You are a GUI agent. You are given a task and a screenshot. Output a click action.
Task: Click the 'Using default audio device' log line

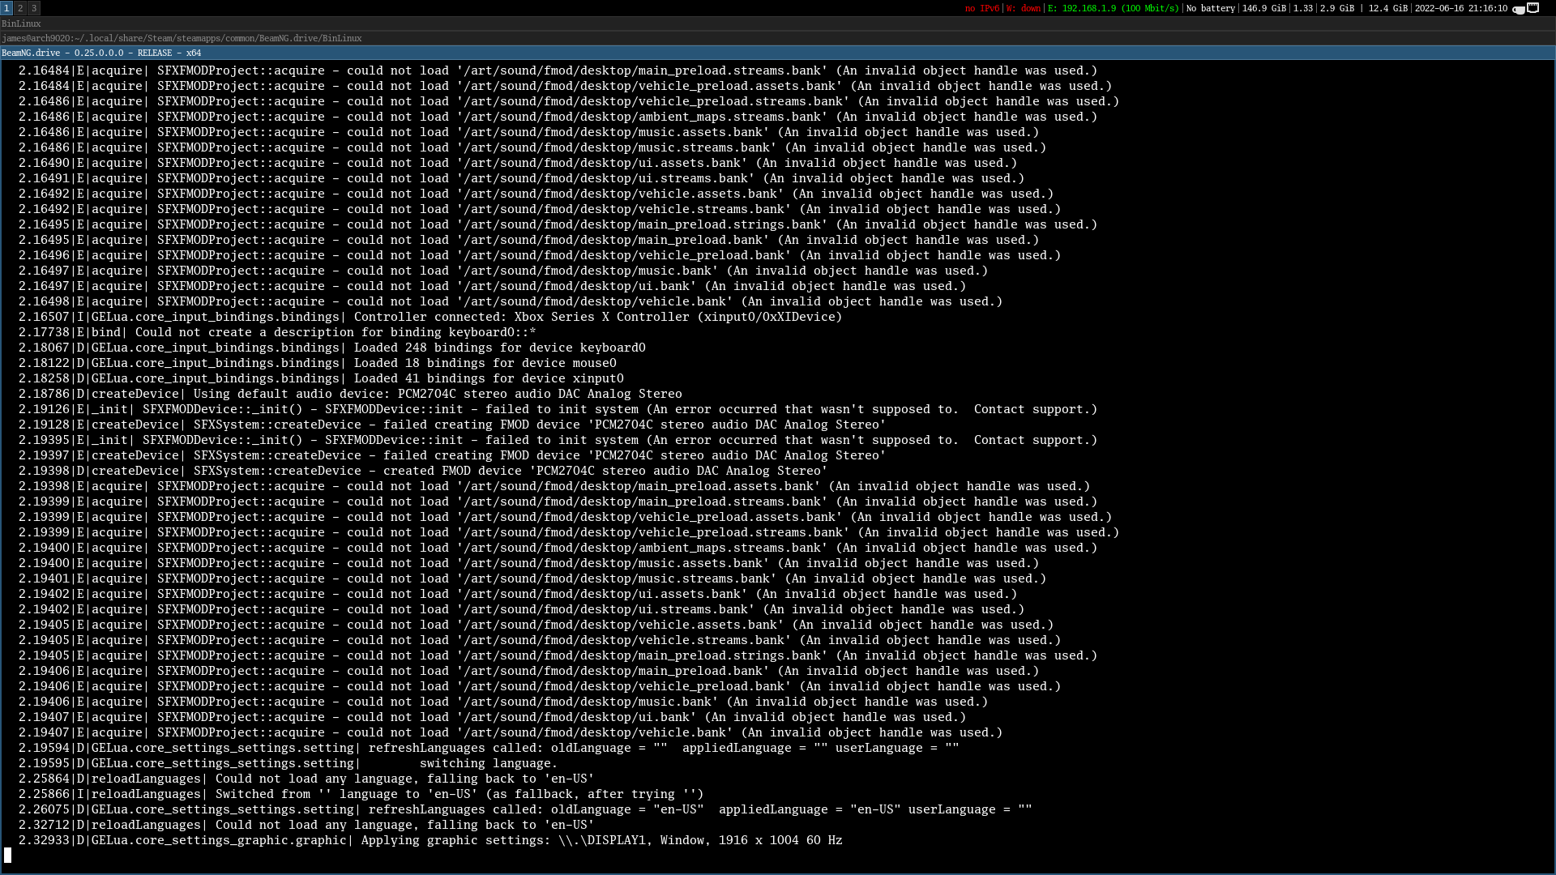[x=350, y=394]
